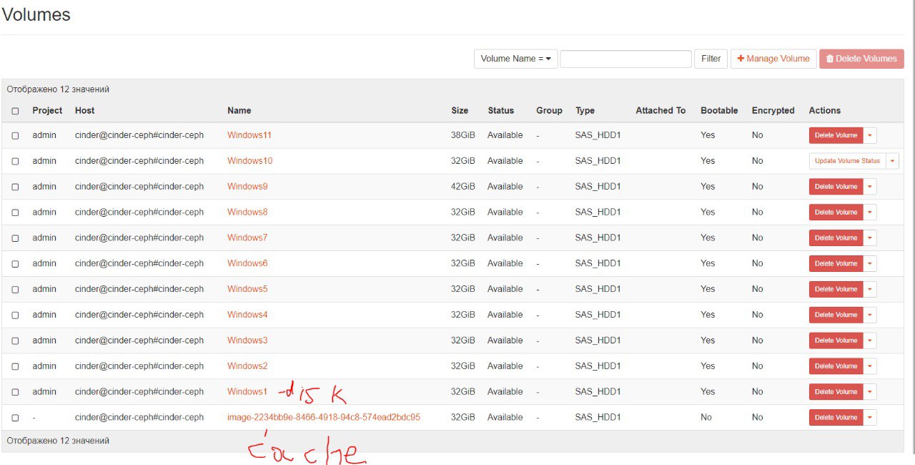Select all volumes with the header checkbox
The image size is (915, 465).
click(15, 111)
